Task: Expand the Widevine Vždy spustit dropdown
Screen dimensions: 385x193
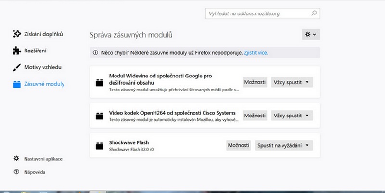Action: [292, 82]
